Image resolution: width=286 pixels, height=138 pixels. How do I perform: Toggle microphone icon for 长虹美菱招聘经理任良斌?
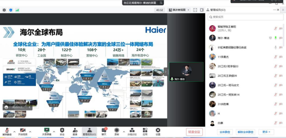(276, 47)
